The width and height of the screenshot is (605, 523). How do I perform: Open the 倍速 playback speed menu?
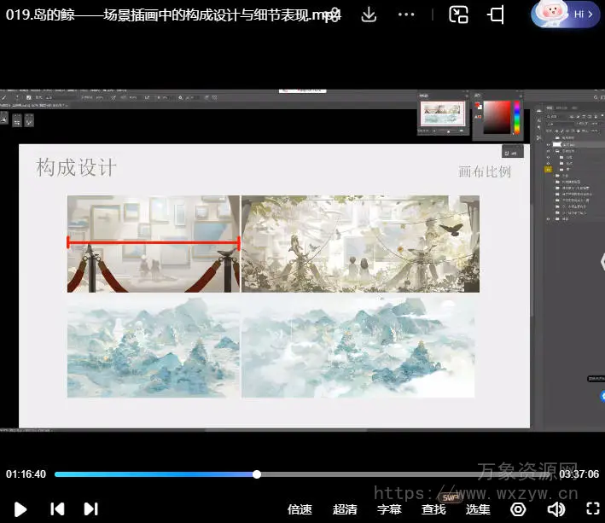click(x=300, y=509)
